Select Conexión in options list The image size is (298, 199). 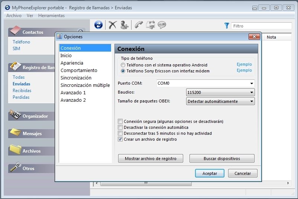(85, 48)
